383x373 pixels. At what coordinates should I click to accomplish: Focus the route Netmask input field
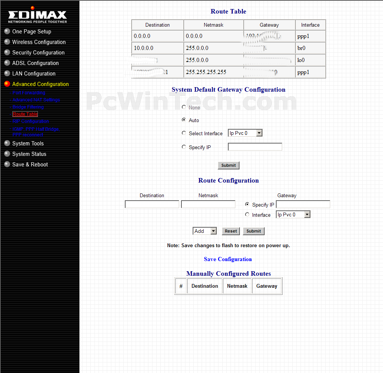208,204
